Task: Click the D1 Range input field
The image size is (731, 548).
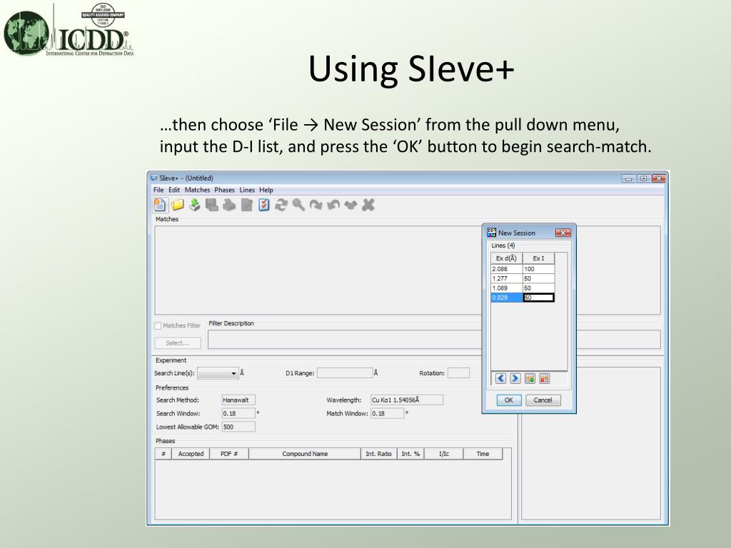Action: coord(345,373)
